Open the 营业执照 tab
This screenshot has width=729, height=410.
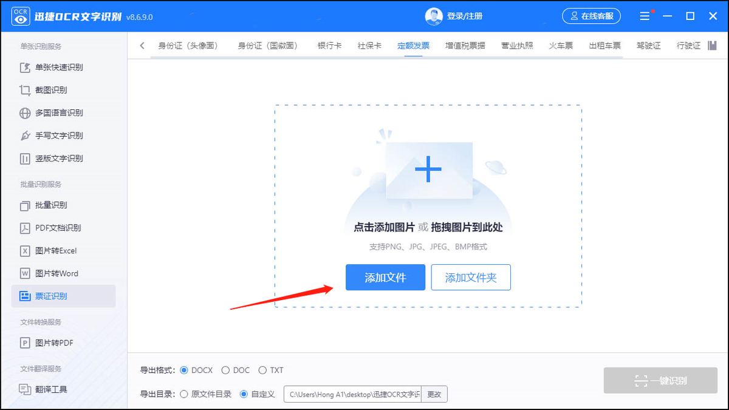tap(517, 46)
